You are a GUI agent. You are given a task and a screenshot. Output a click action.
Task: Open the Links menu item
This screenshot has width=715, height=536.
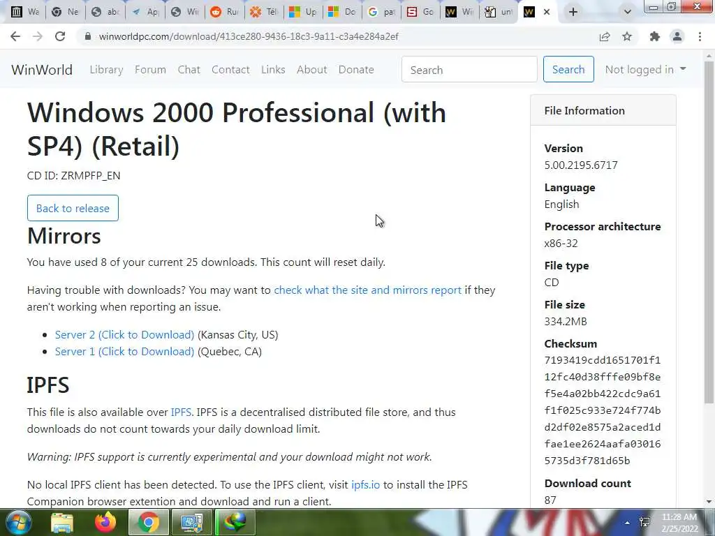[x=273, y=69]
